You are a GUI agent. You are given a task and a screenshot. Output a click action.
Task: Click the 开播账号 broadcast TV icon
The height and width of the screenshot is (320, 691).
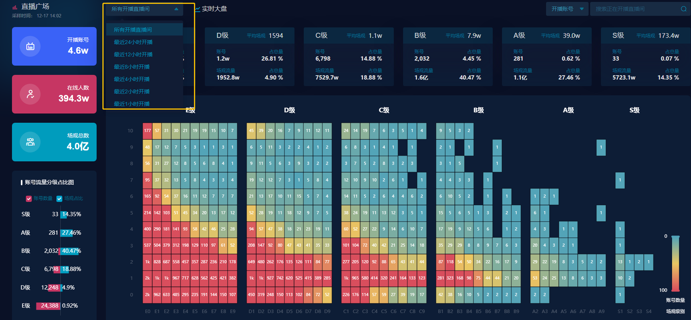point(30,46)
